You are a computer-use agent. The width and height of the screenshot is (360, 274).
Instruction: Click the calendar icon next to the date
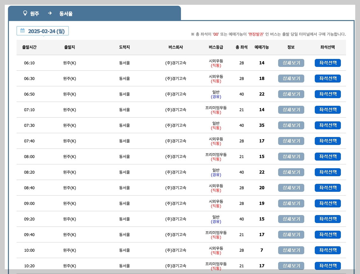tap(22, 31)
